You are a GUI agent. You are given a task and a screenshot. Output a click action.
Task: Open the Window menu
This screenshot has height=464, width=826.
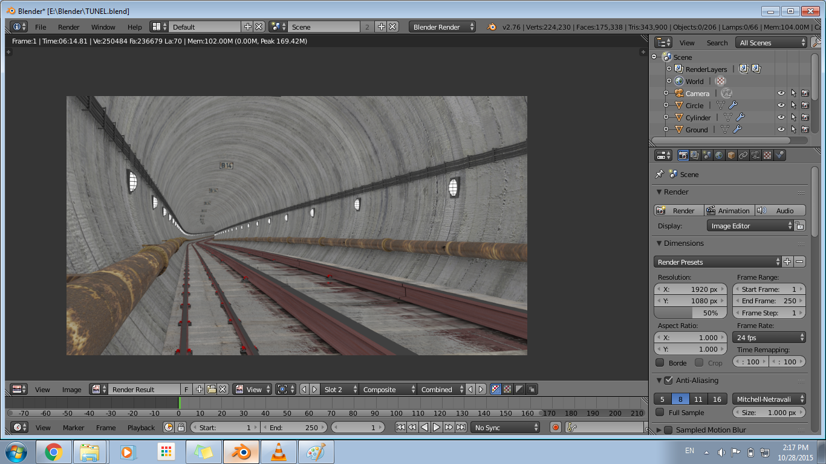coord(103,27)
